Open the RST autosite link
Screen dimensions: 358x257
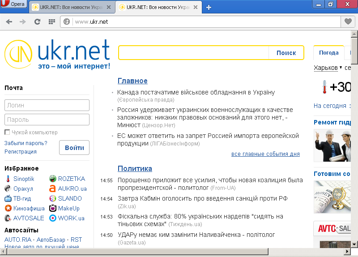(x=76, y=240)
